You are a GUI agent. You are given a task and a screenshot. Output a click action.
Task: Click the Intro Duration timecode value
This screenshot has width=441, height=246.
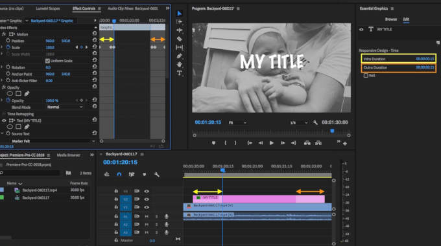coord(425,59)
